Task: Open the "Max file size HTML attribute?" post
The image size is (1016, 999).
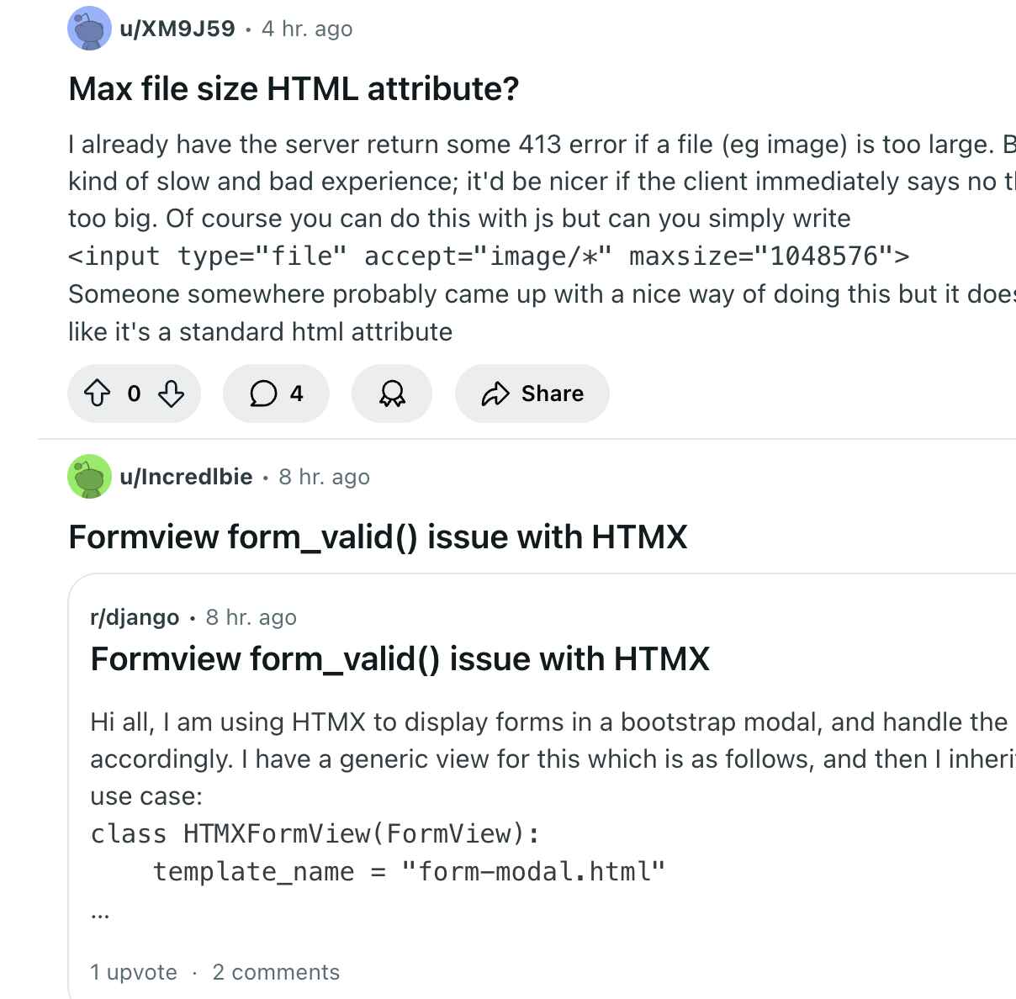Action: pos(294,88)
